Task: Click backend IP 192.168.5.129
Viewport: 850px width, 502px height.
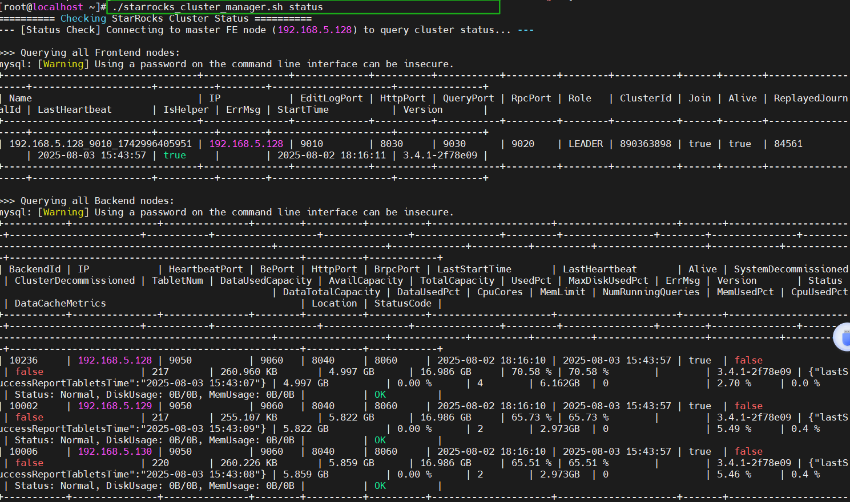Action: (115, 406)
